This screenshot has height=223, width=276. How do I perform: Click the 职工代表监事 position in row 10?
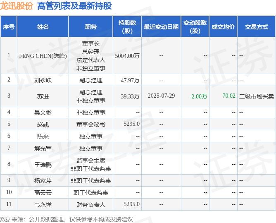coord(90,193)
